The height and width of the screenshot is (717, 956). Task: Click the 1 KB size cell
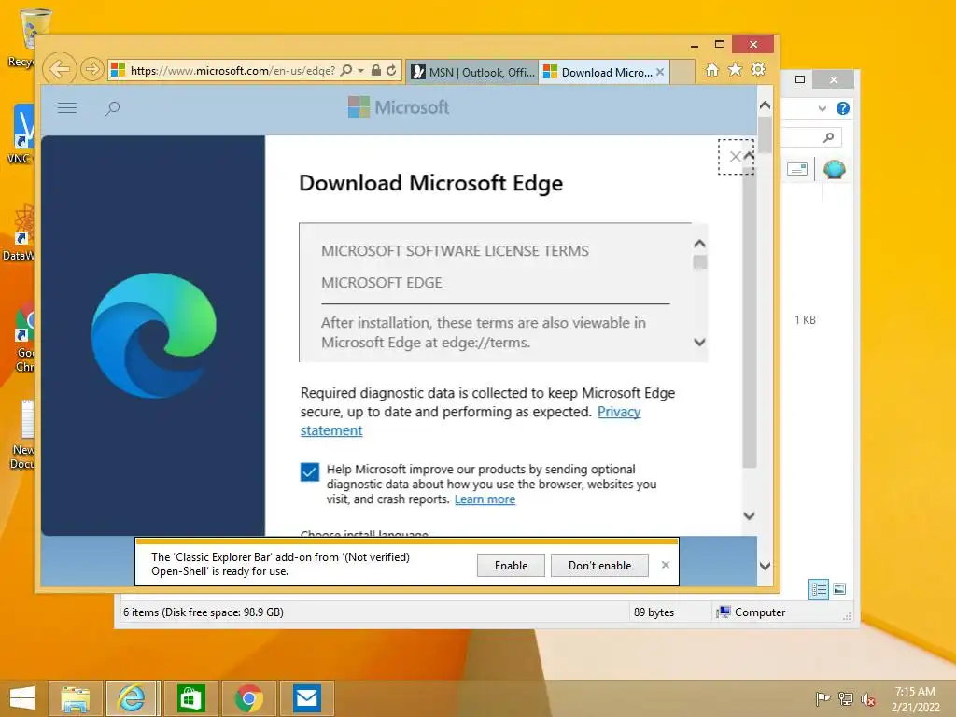805,320
